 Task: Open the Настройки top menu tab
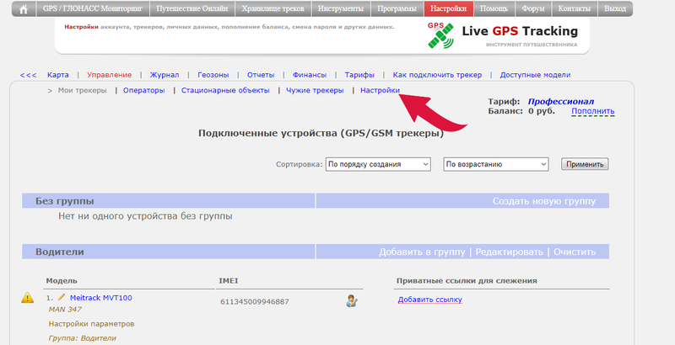pyautogui.click(x=447, y=9)
